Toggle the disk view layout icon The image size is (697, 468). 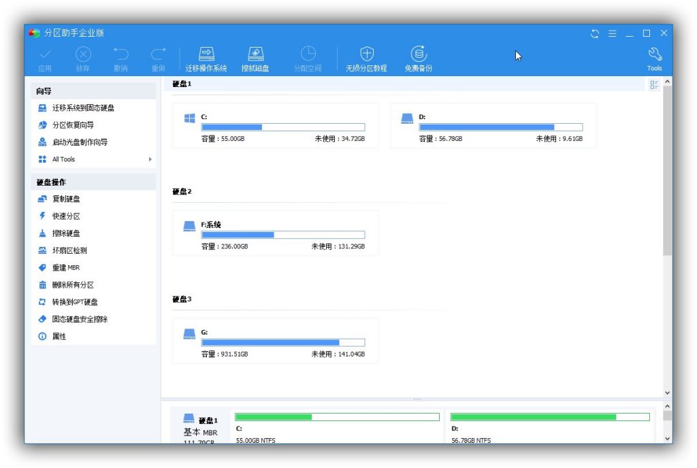[x=654, y=85]
